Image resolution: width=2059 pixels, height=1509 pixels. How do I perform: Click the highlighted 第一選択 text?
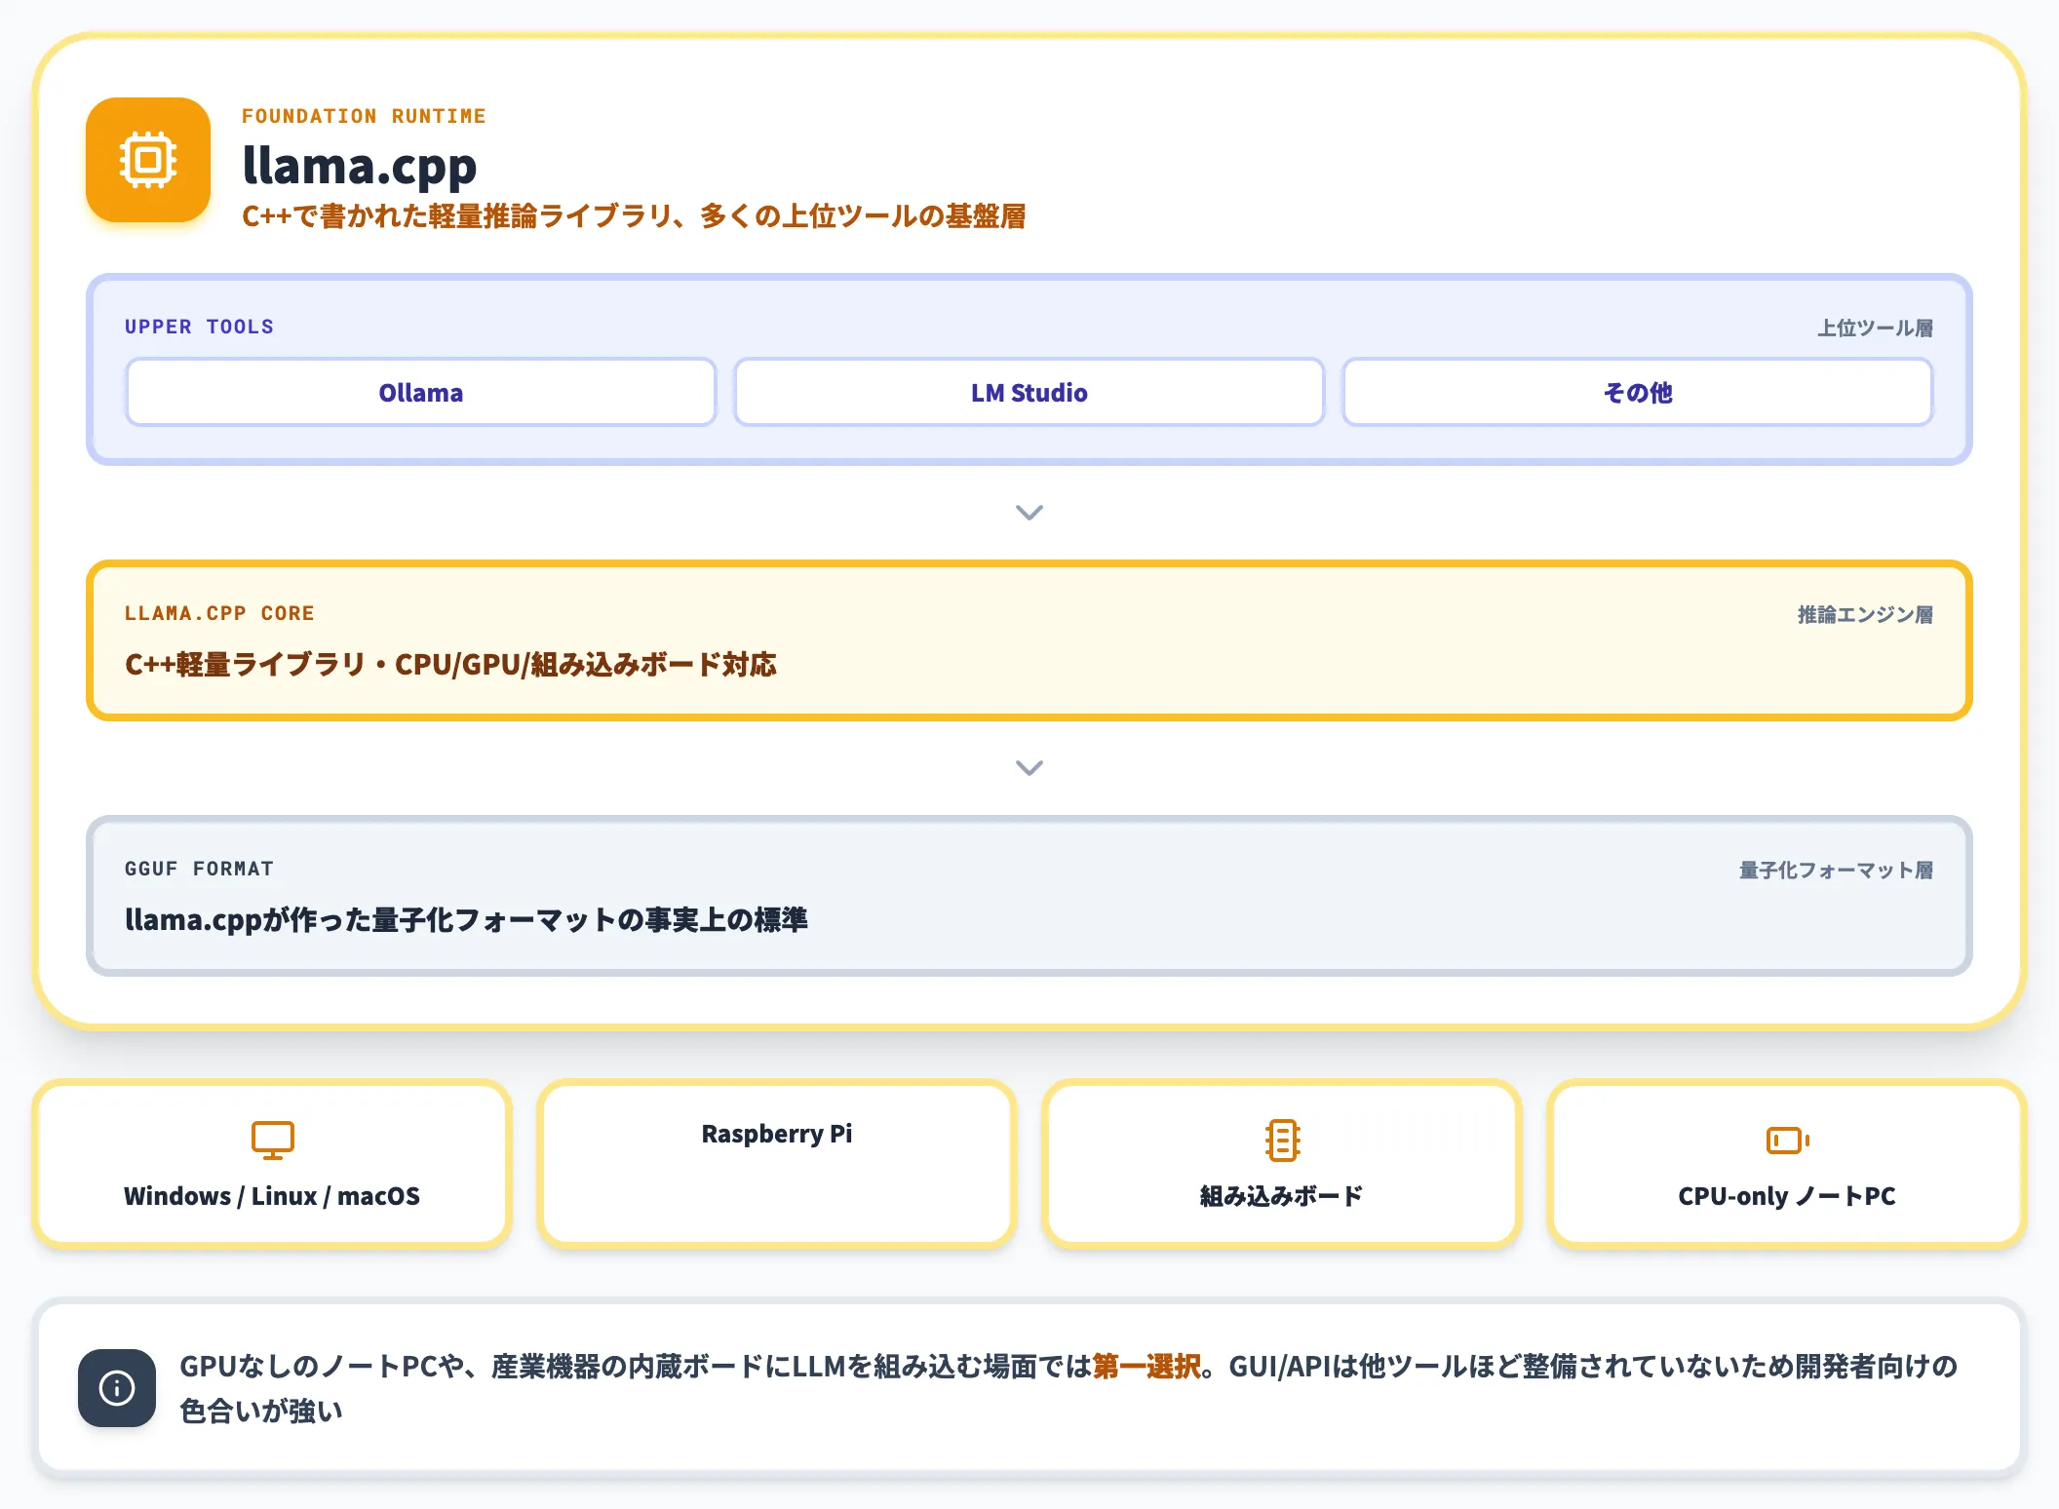coord(1146,1366)
